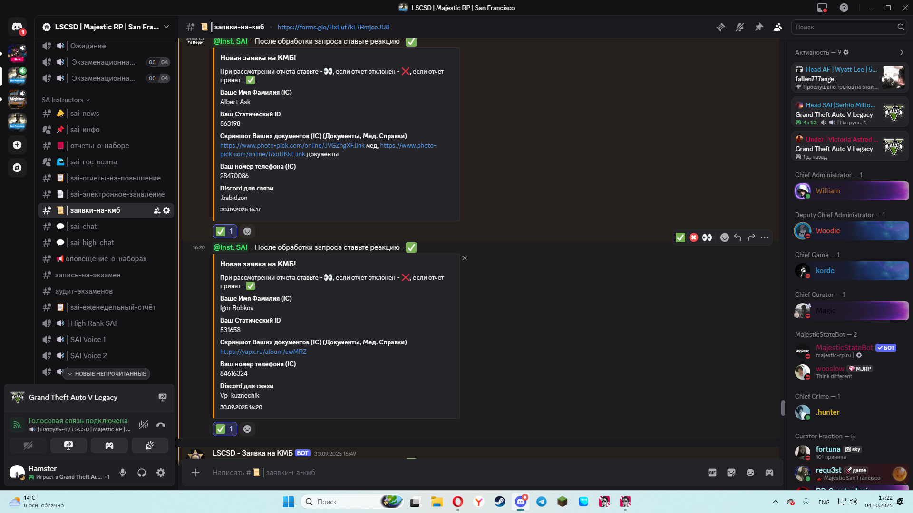Open user settings gear

(x=161, y=473)
